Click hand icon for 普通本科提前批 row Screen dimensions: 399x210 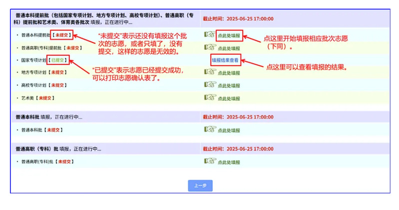point(210,35)
